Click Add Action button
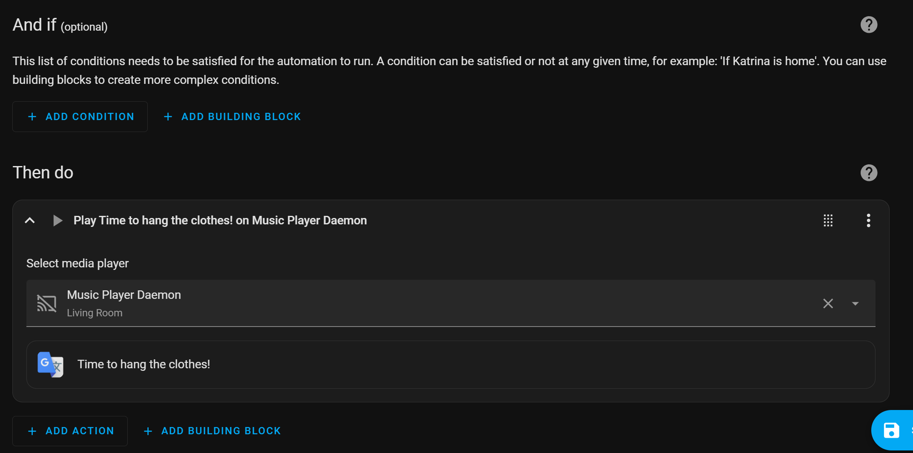 [x=70, y=431]
